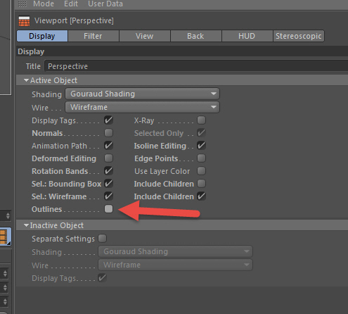The width and height of the screenshot is (348, 314).
Task: Open the User Data menu
Action: point(105,4)
